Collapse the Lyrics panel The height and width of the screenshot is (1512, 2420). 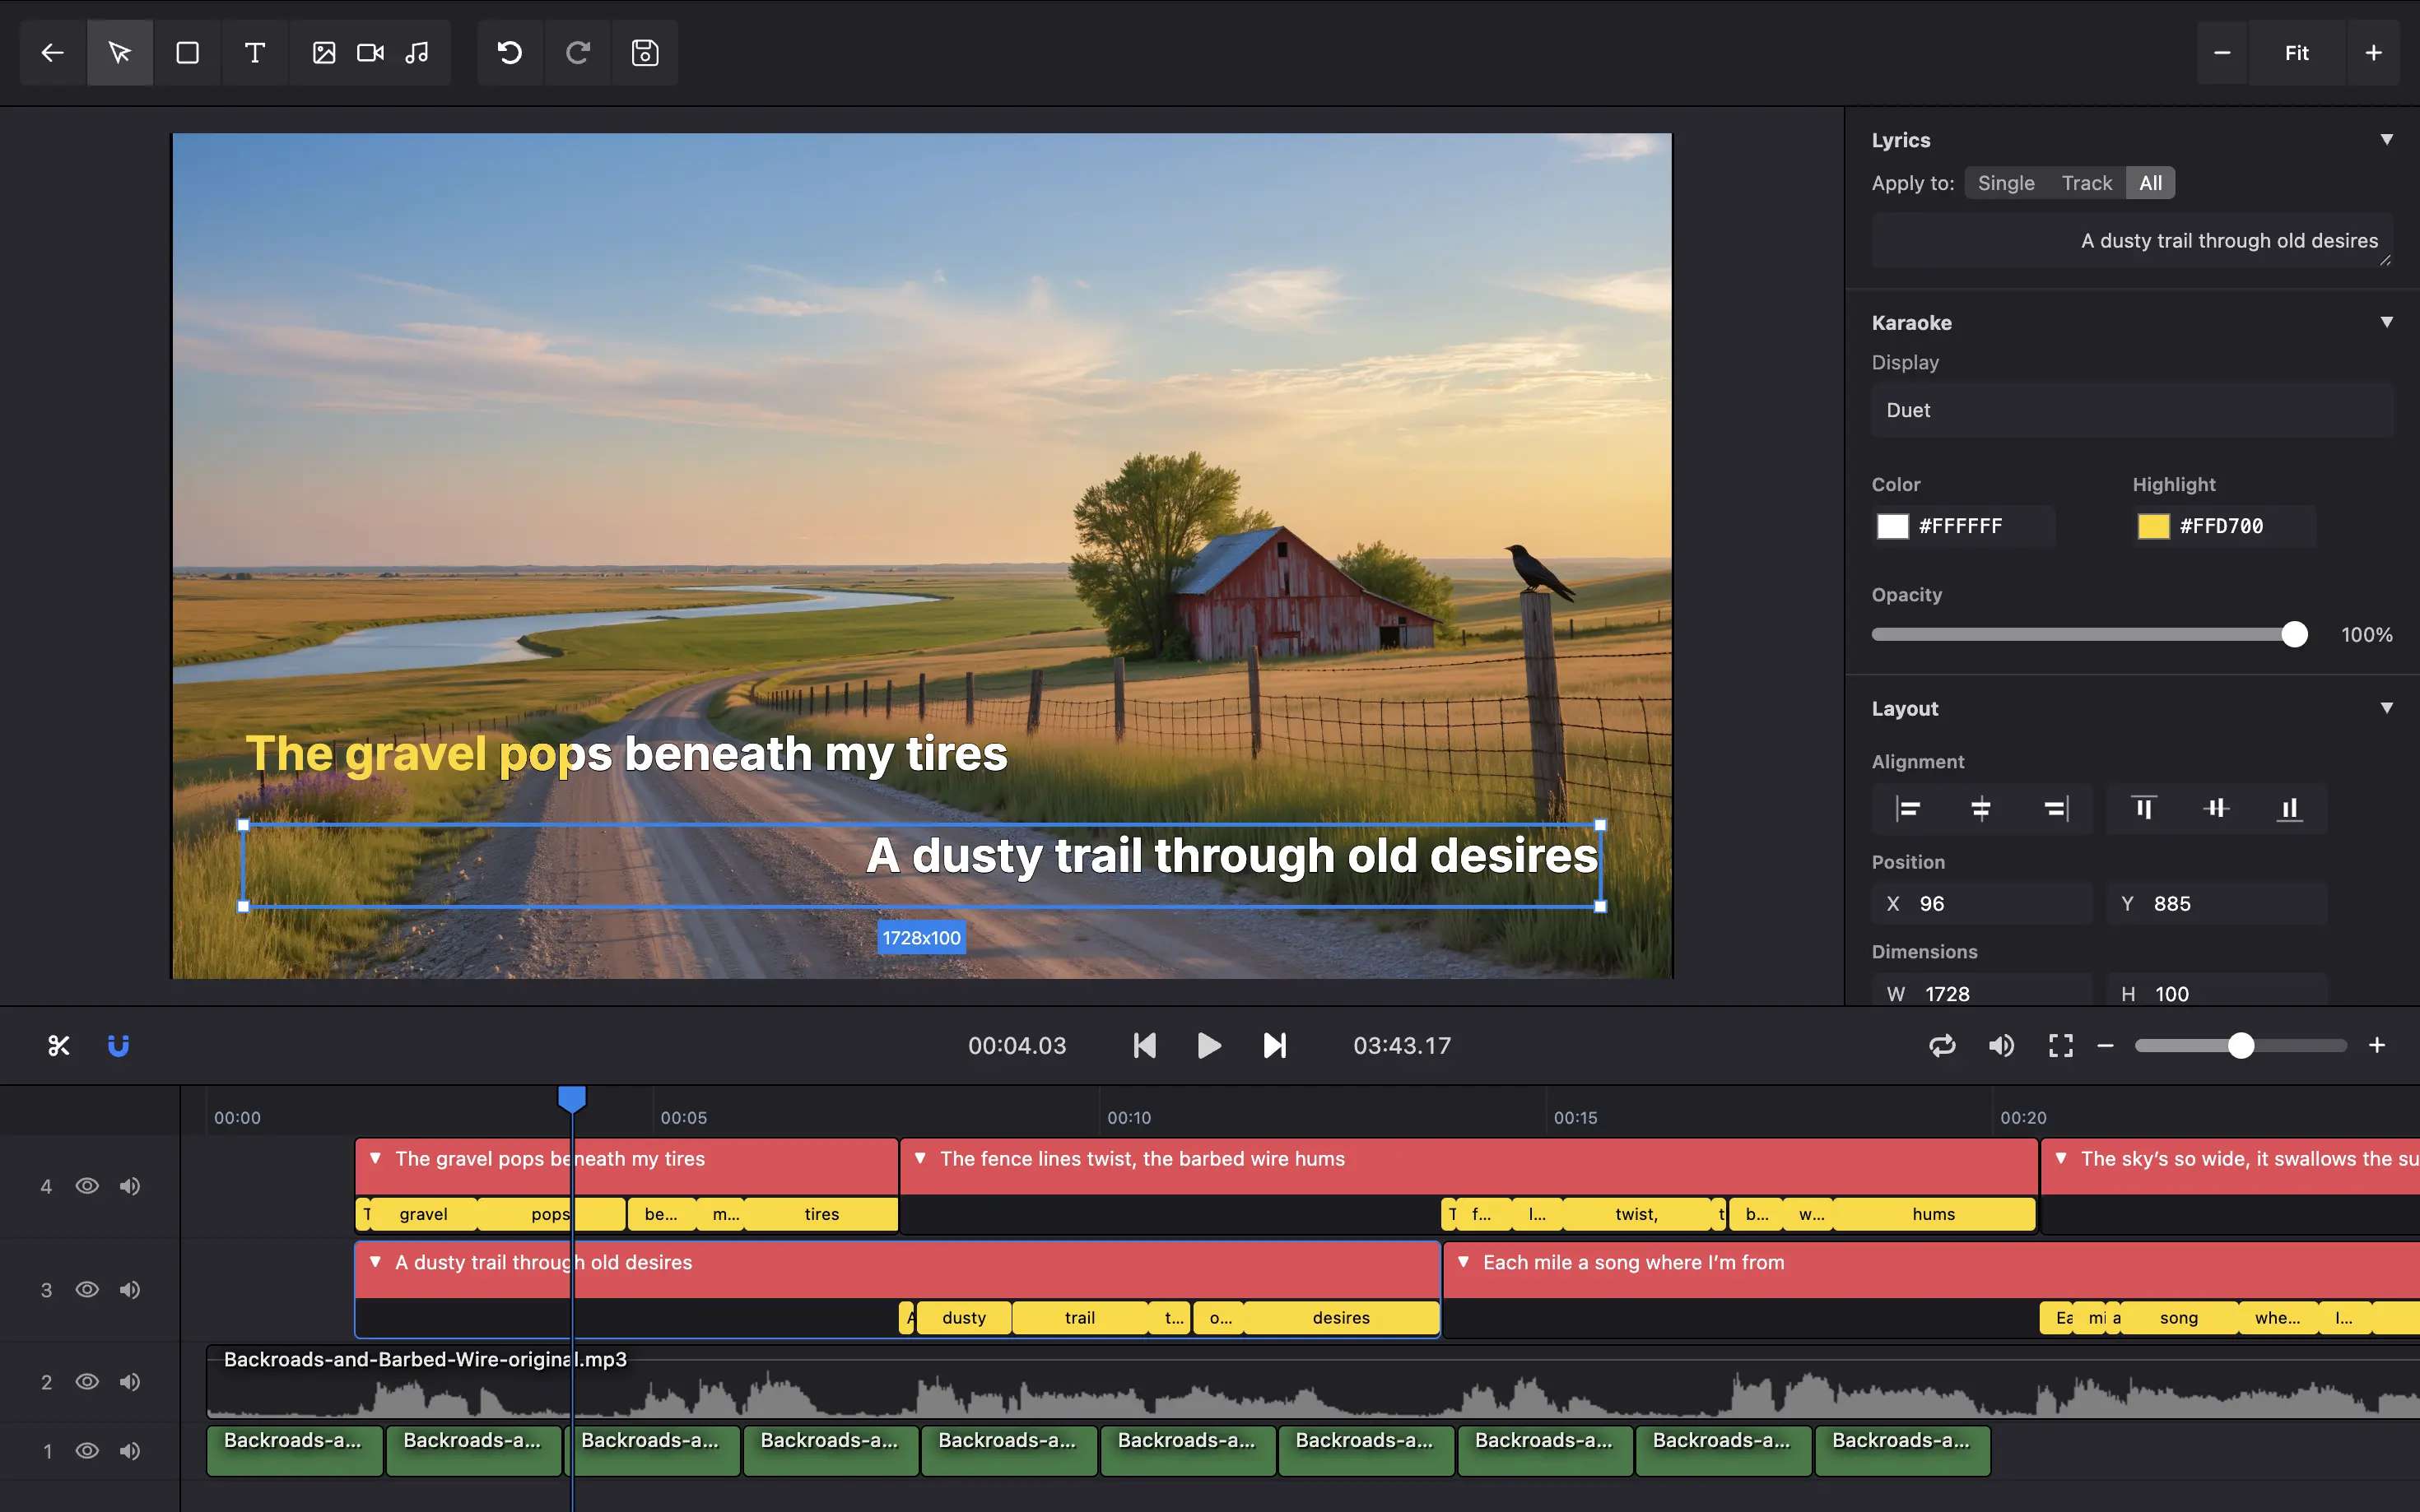[x=2386, y=139]
